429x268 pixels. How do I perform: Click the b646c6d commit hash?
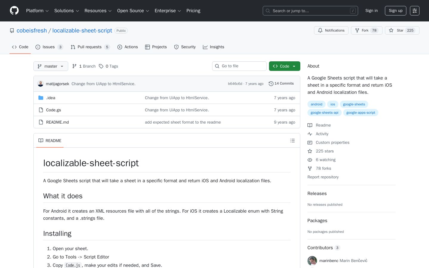[x=235, y=84]
